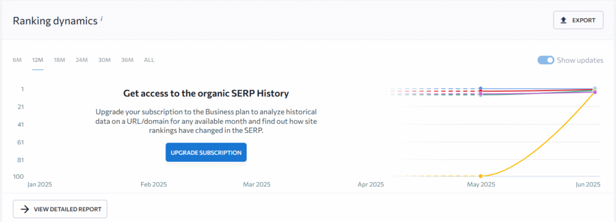Toggle the Show updates switch
The width and height of the screenshot is (616, 222).
click(x=546, y=60)
